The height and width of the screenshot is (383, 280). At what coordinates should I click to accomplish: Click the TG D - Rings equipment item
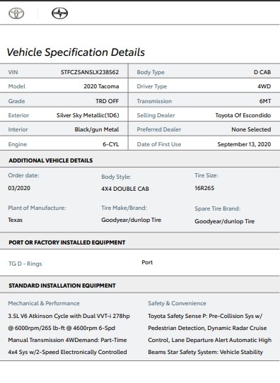coord(25,264)
